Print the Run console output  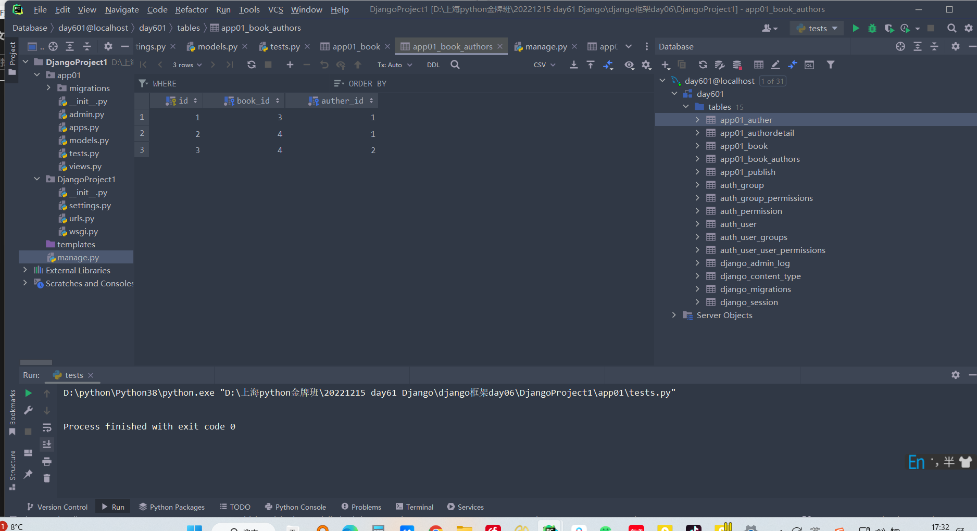[x=47, y=461]
